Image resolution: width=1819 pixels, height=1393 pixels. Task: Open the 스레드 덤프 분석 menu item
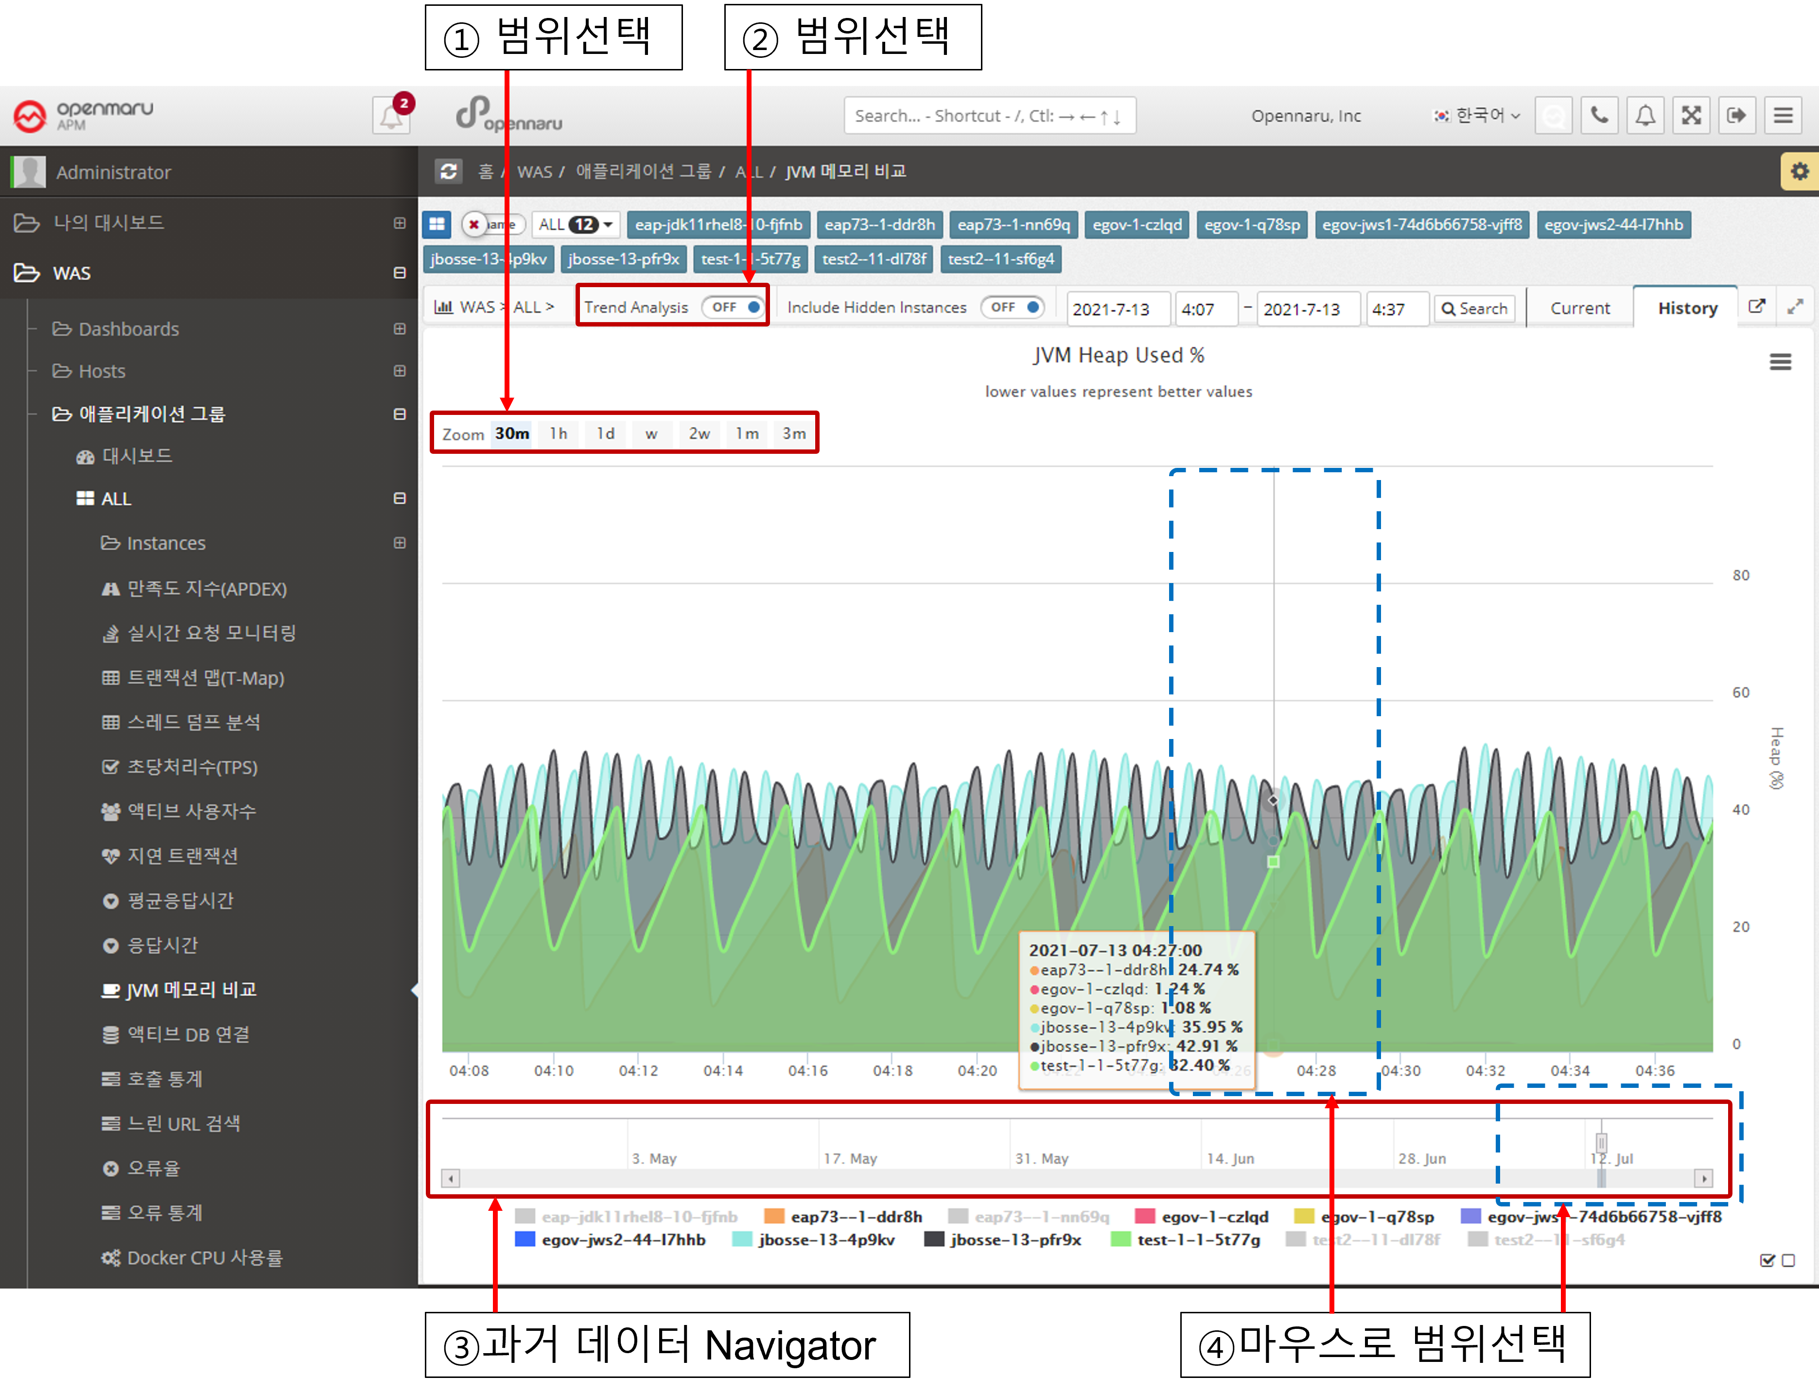tap(193, 722)
